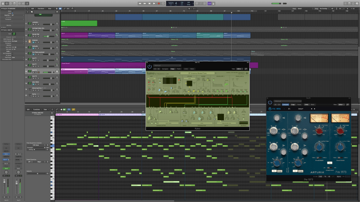Mute the Modular track
360x202 pixels.
(x=33, y=42)
